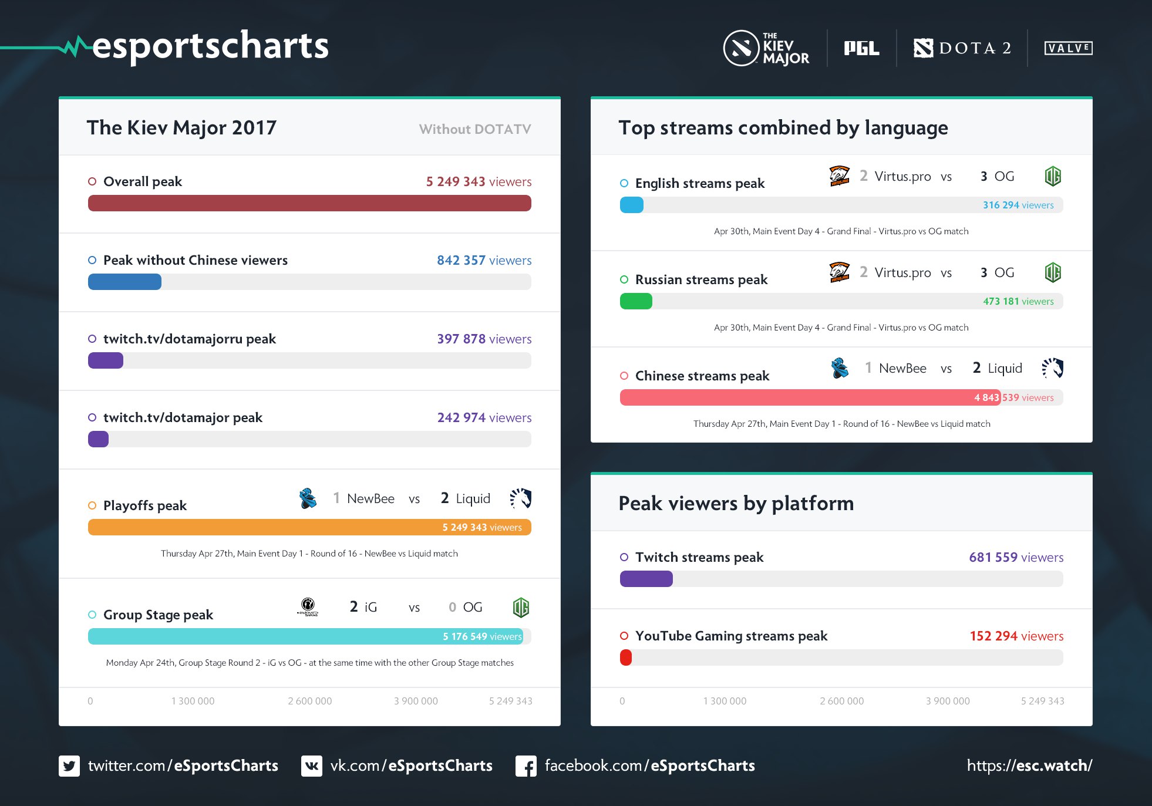The width and height of the screenshot is (1152, 806).
Task: Click the Kiev Major logo
Action: coord(766,48)
